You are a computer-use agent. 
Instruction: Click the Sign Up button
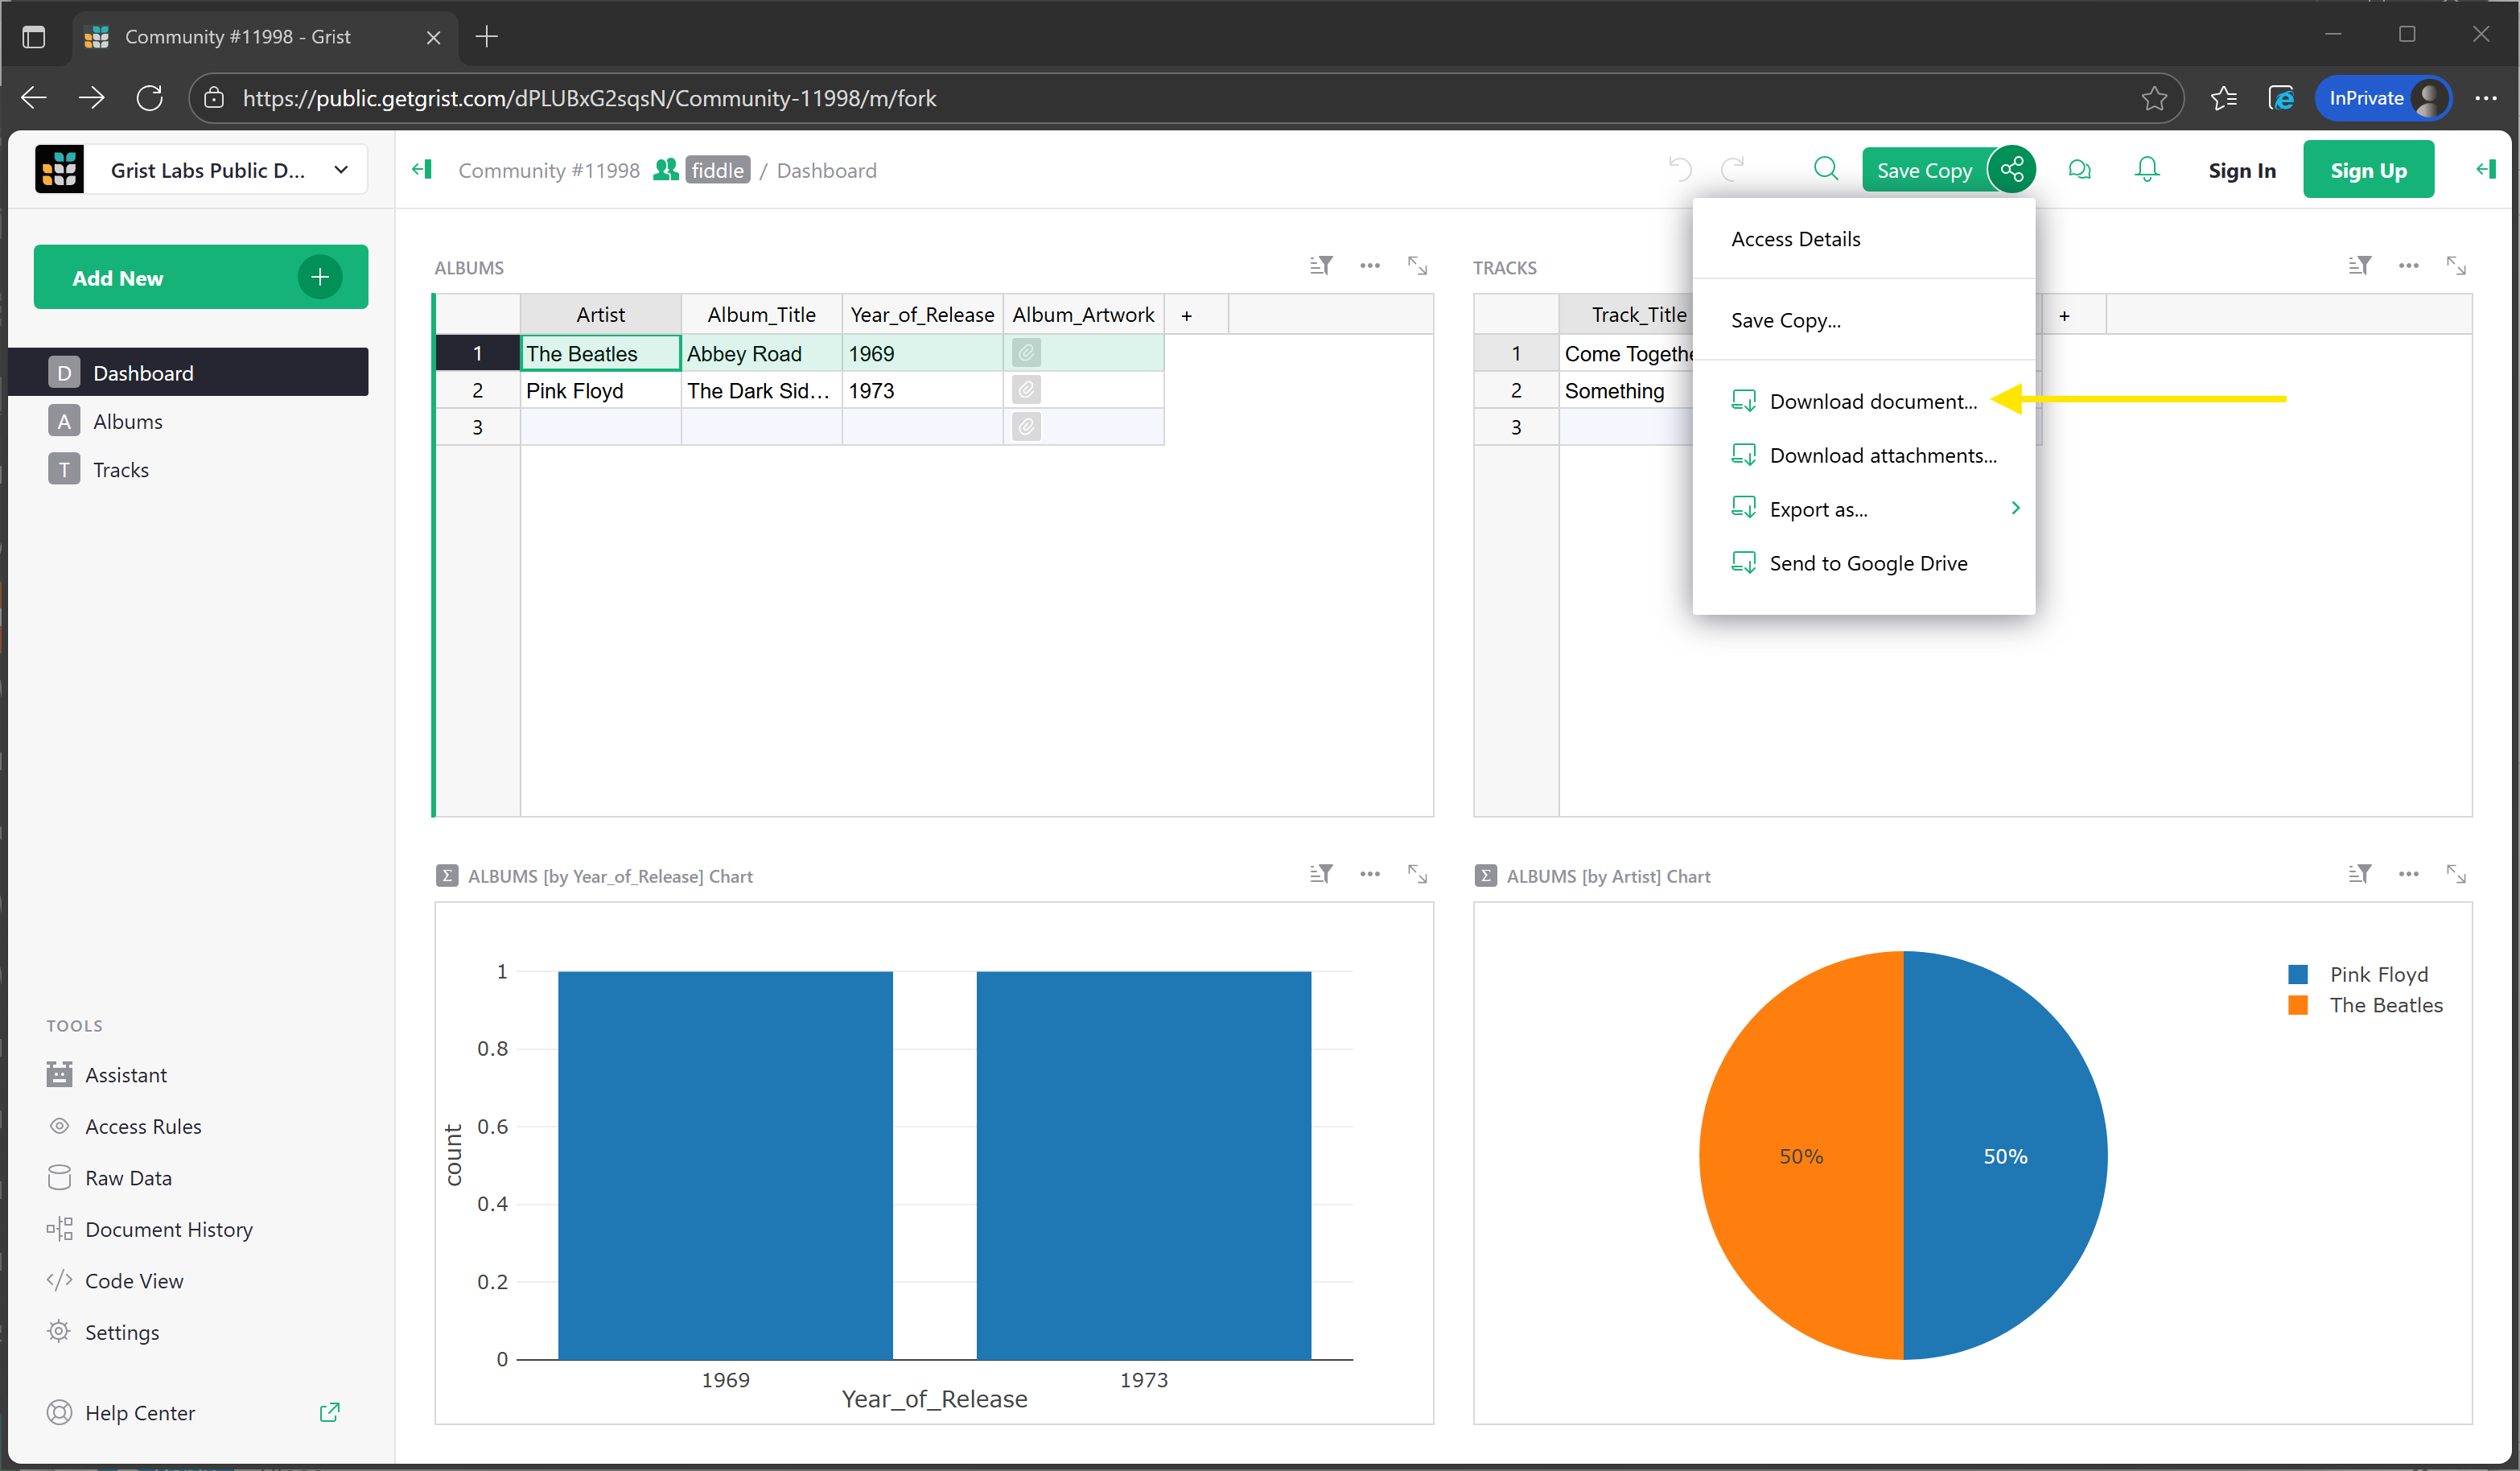(2367, 170)
